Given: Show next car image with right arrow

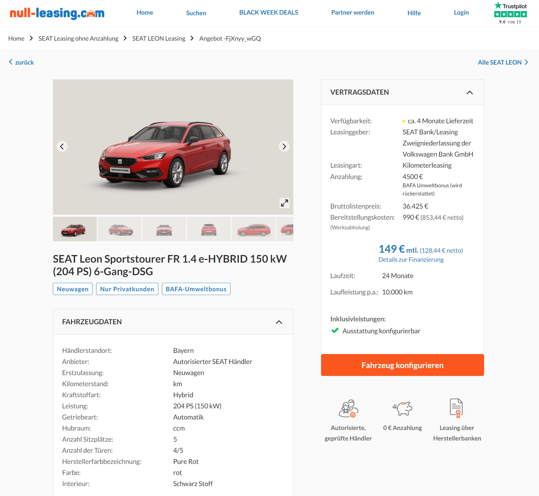Looking at the screenshot, I should tap(284, 146).
